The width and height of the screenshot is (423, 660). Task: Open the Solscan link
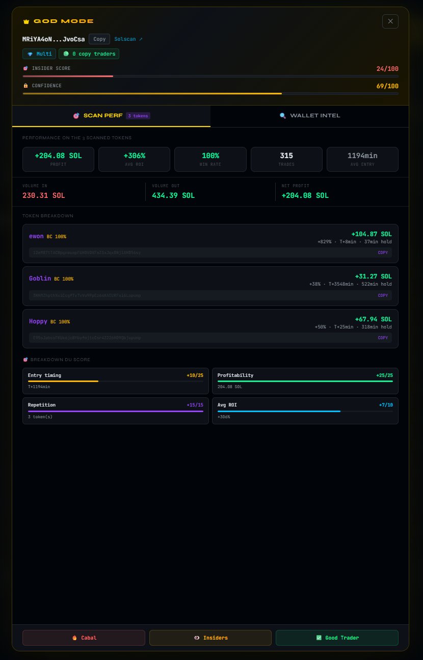tap(128, 39)
